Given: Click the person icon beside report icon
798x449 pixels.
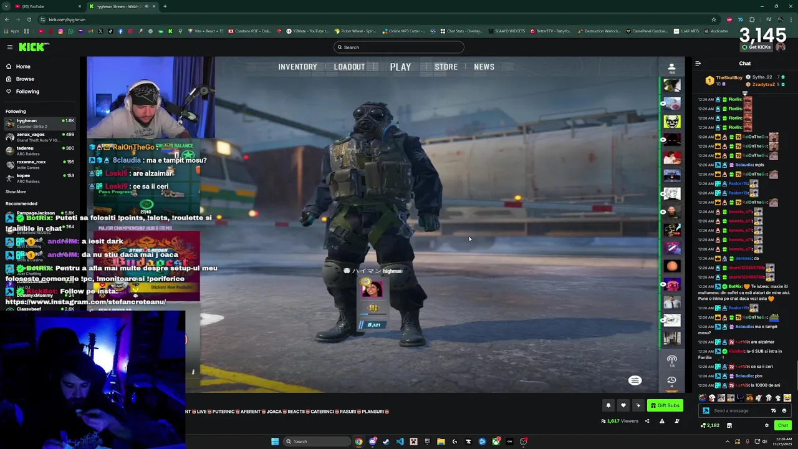Looking at the screenshot, I should [677, 421].
